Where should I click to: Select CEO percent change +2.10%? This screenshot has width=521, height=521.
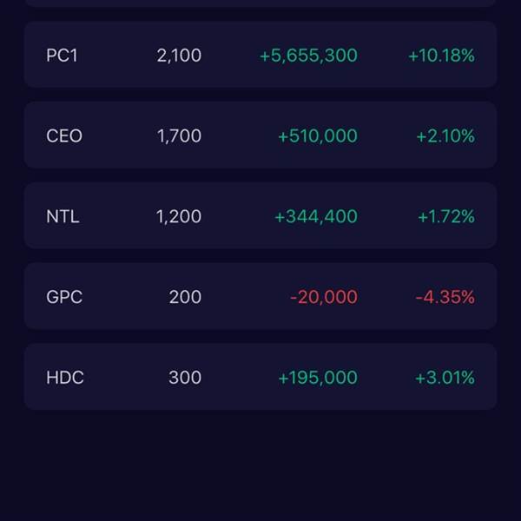(x=445, y=136)
